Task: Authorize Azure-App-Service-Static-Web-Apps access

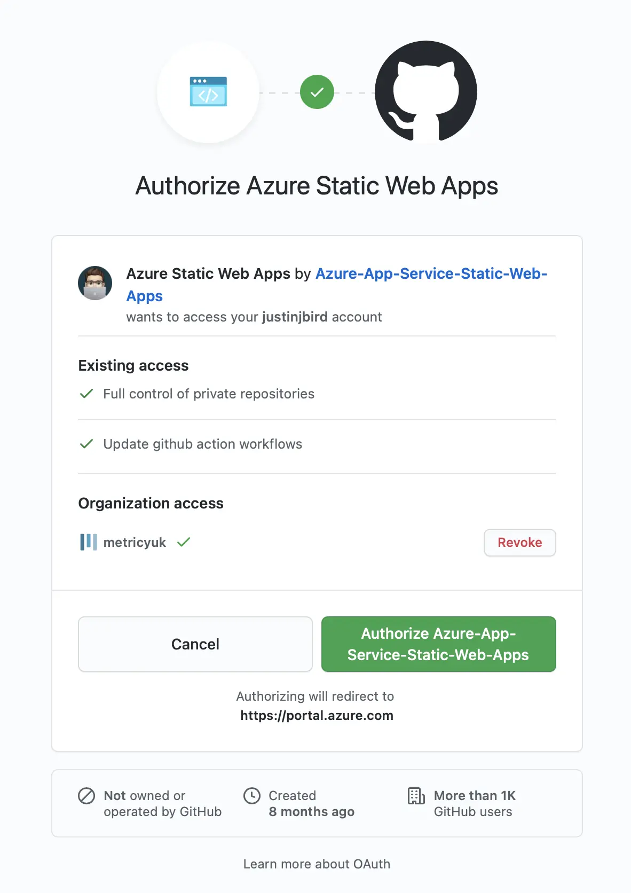Action: [438, 644]
